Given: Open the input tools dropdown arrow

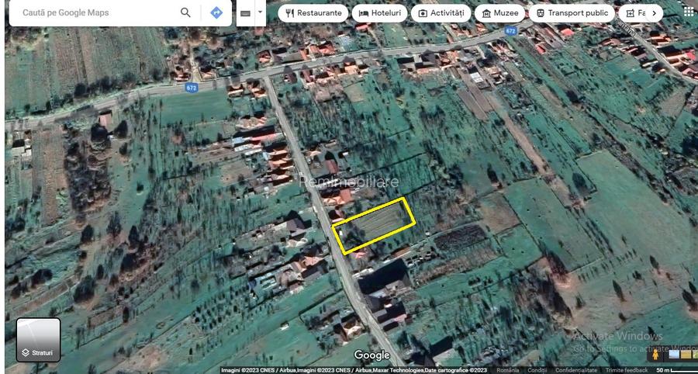Looking at the screenshot, I should 261,12.
